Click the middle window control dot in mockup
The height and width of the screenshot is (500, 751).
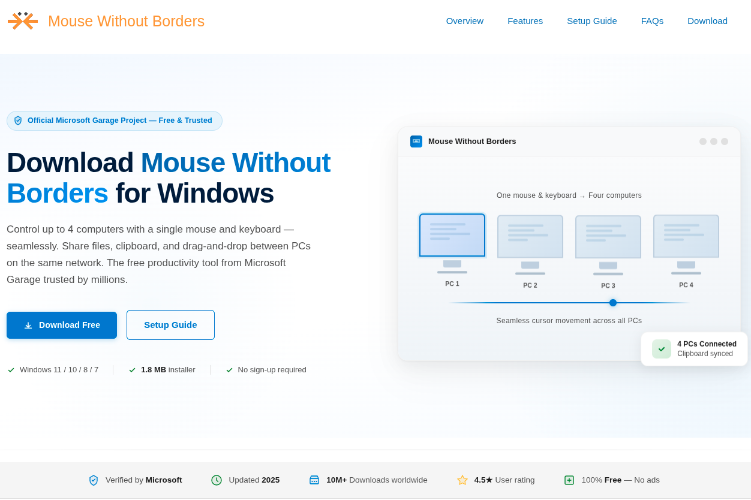point(714,141)
